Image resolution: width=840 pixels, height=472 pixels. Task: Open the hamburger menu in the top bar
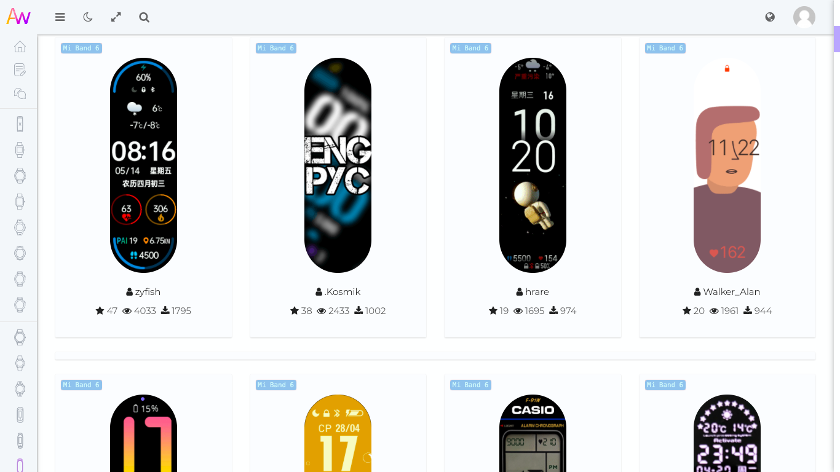click(x=60, y=17)
